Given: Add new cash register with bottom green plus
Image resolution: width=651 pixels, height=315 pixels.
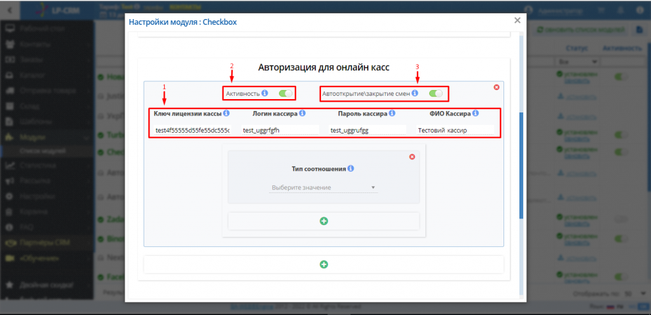Looking at the screenshot, I should click(324, 264).
